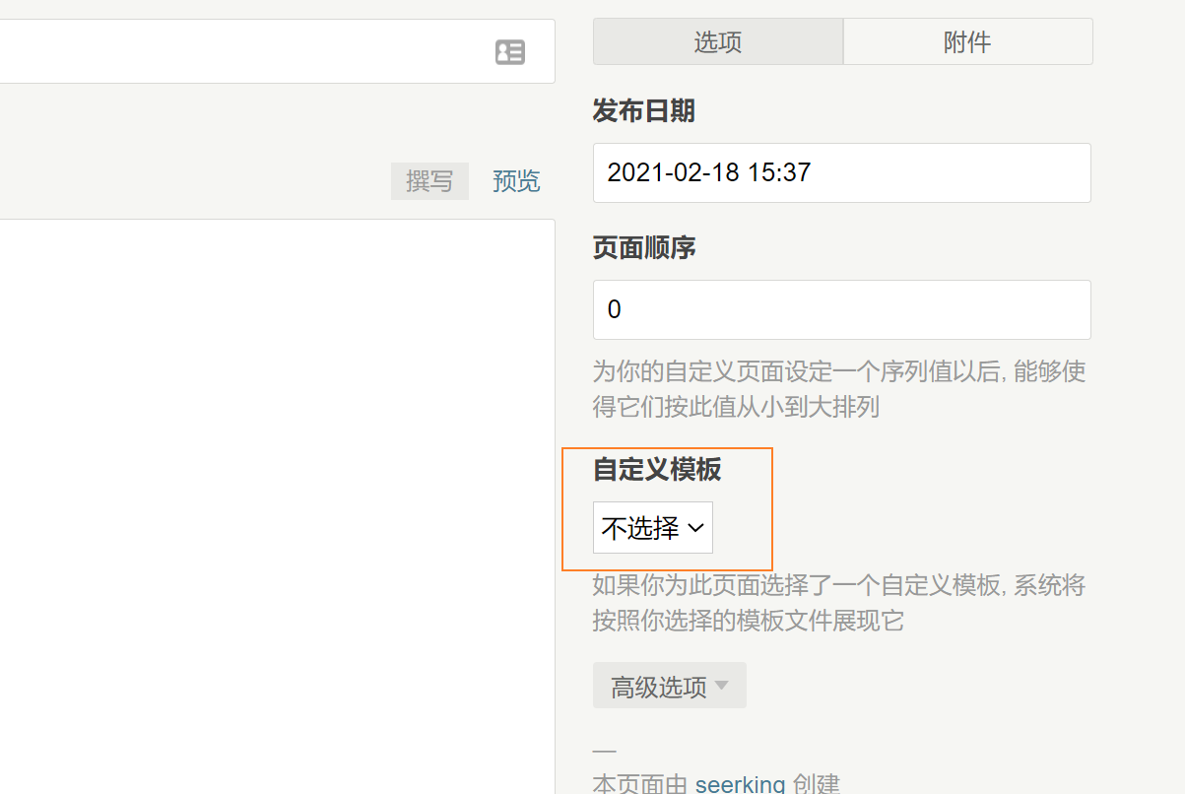Select the 选项 tab

[718, 41]
